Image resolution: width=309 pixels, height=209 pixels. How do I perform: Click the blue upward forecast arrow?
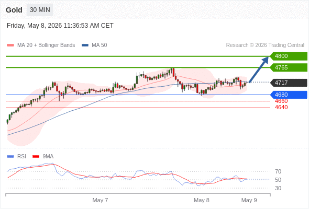259,69
